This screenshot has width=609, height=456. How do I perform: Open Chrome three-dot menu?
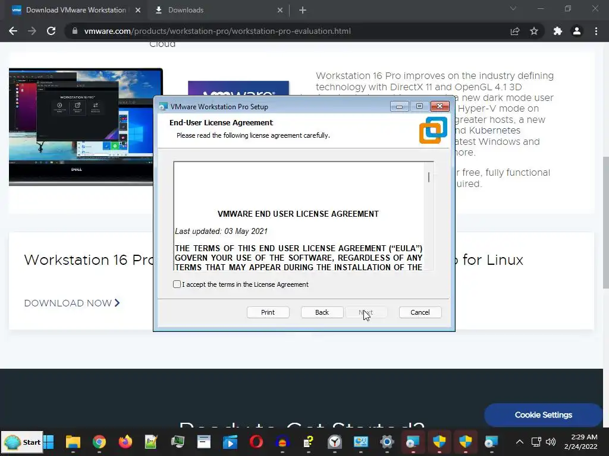tap(596, 31)
